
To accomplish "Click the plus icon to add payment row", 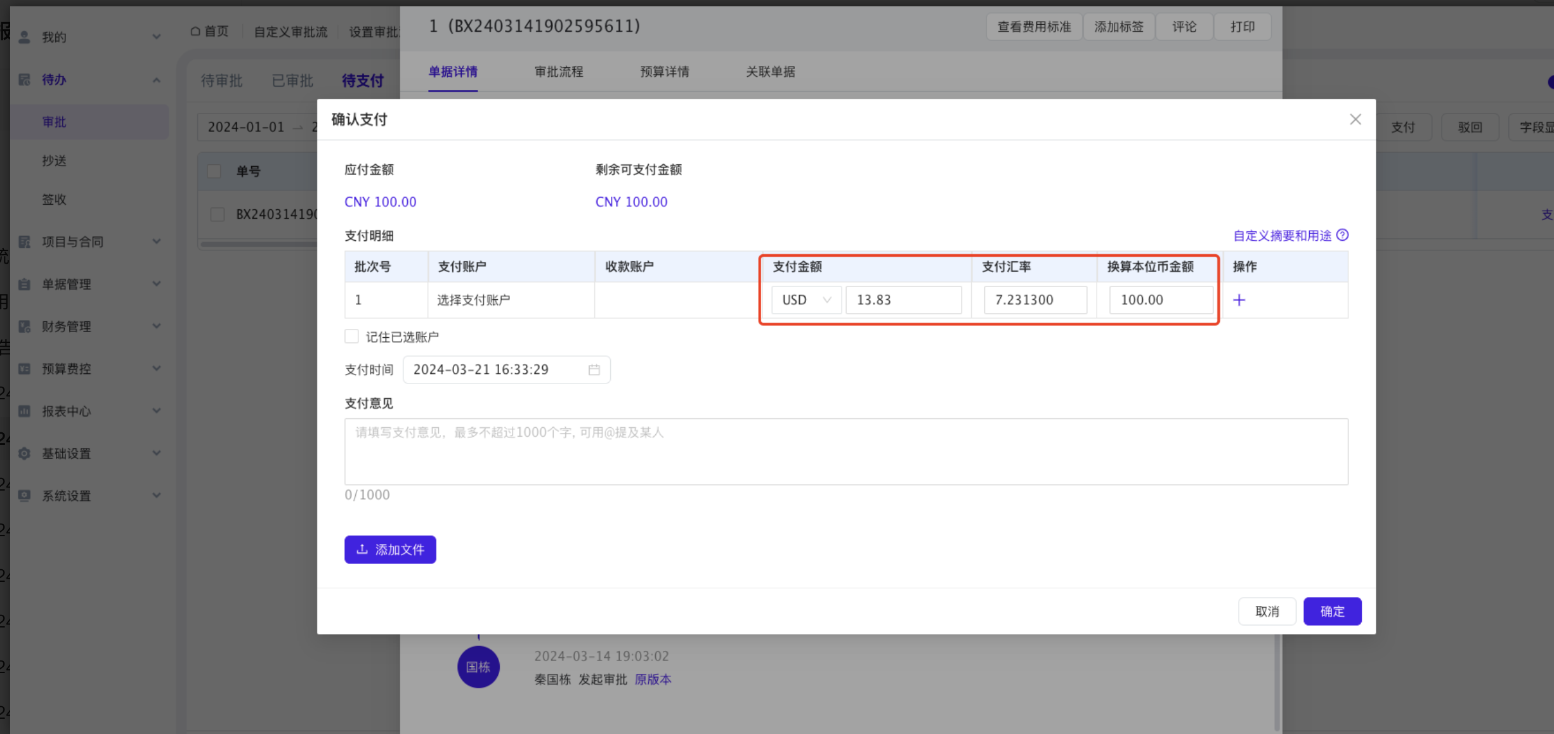I will [1239, 300].
